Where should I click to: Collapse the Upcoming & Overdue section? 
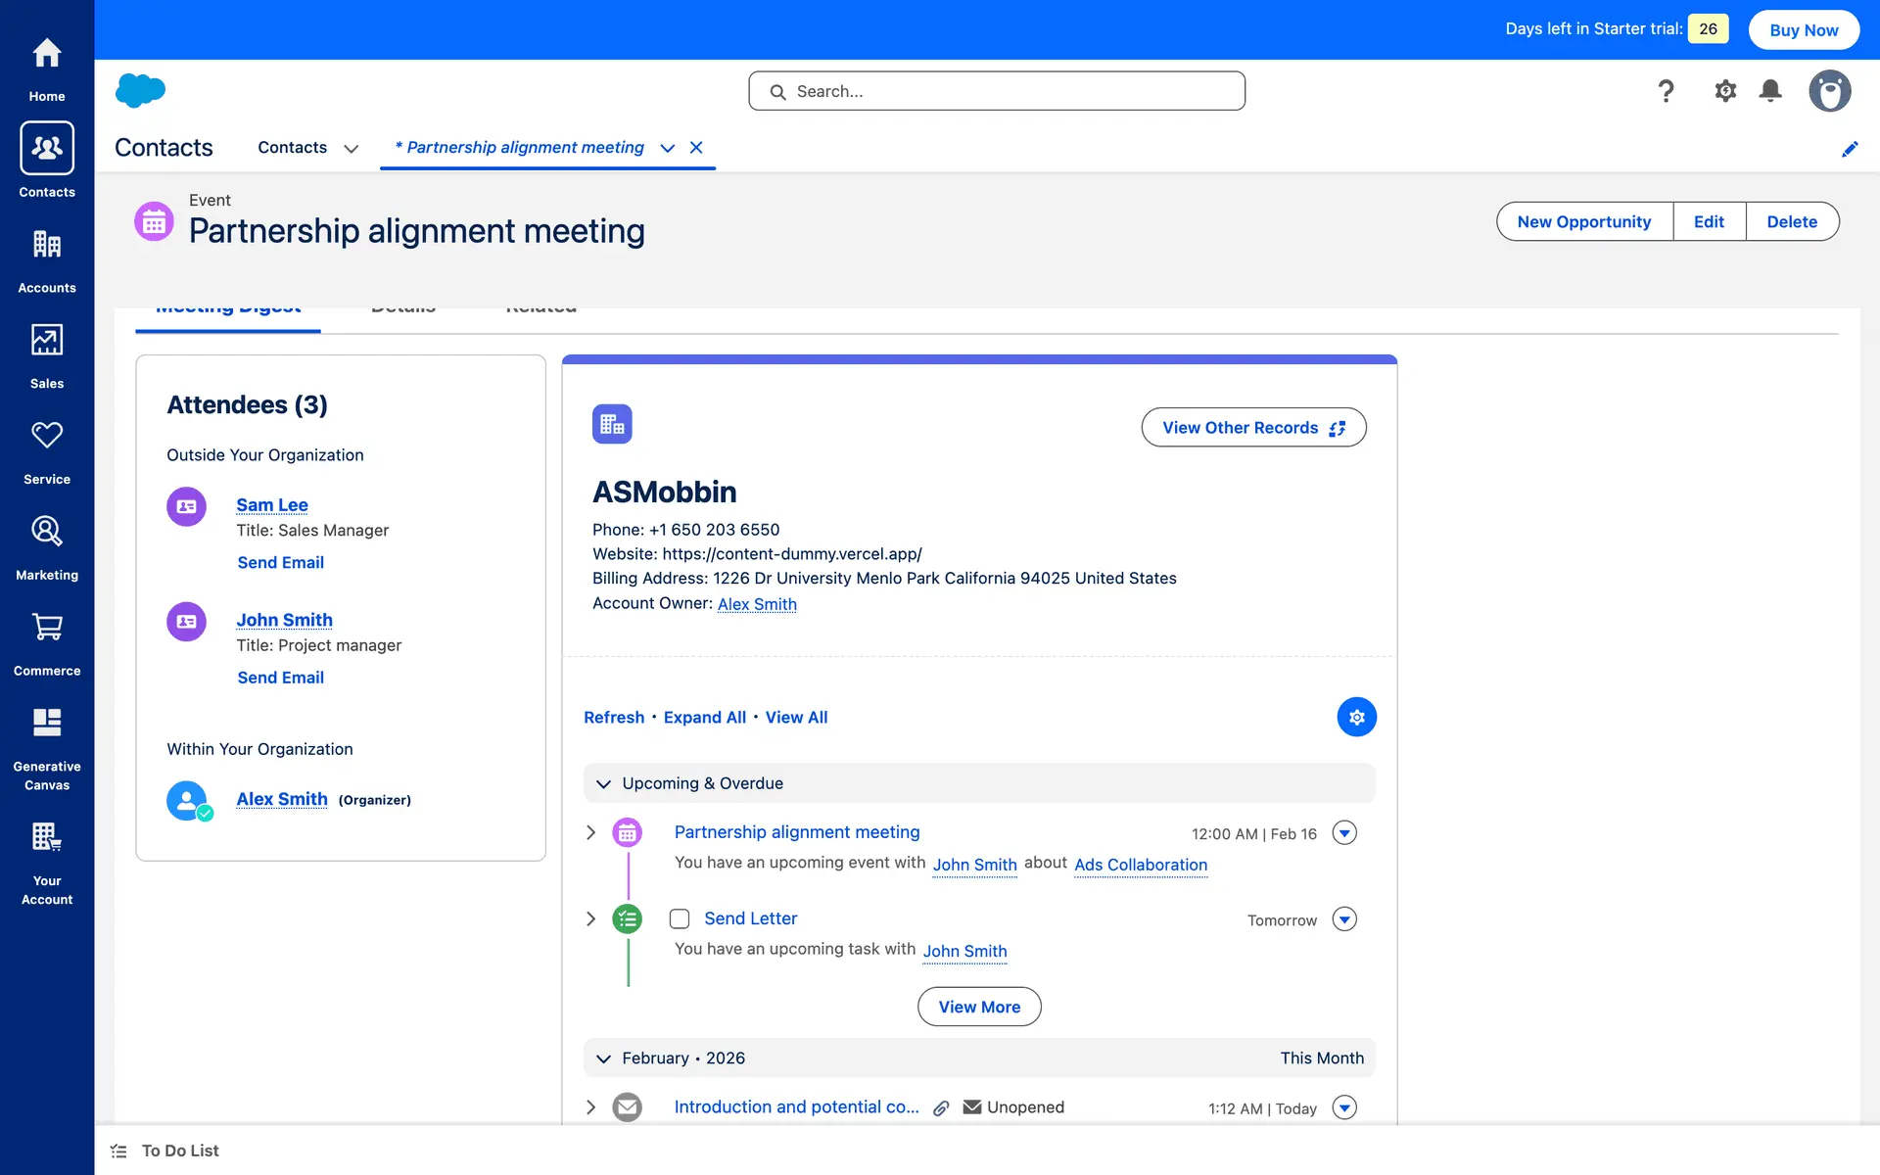pyautogui.click(x=603, y=783)
